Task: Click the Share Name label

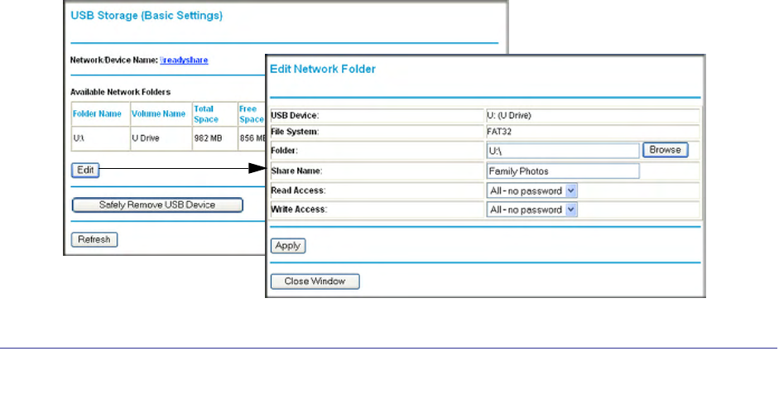Action: coord(296,171)
